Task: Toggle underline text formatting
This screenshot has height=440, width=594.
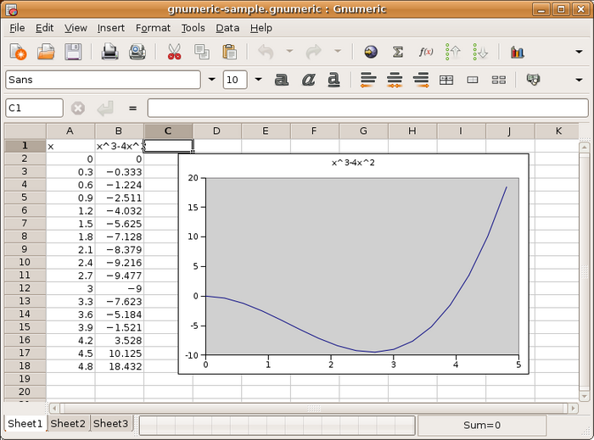Action: 334,80
